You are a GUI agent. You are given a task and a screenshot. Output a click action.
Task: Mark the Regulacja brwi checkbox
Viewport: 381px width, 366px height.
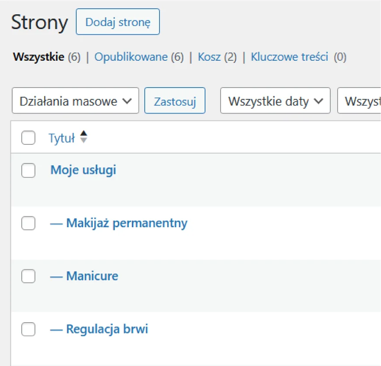click(x=28, y=330)
